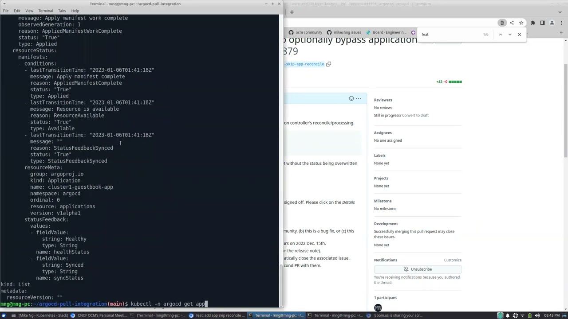Switch to feat: add app skip reconcile taskbar item

pyautogui.click(x=217, y=315)
